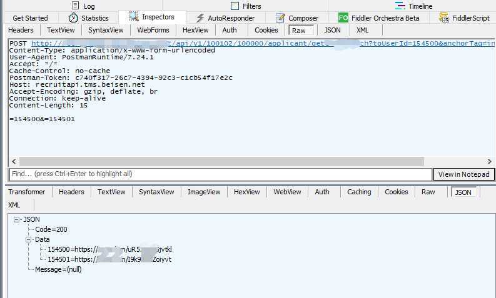Click the Composer pencil icon
The image size is (496, 298).
280,18
